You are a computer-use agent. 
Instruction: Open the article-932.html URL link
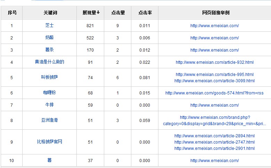click(x=214, y=62)
